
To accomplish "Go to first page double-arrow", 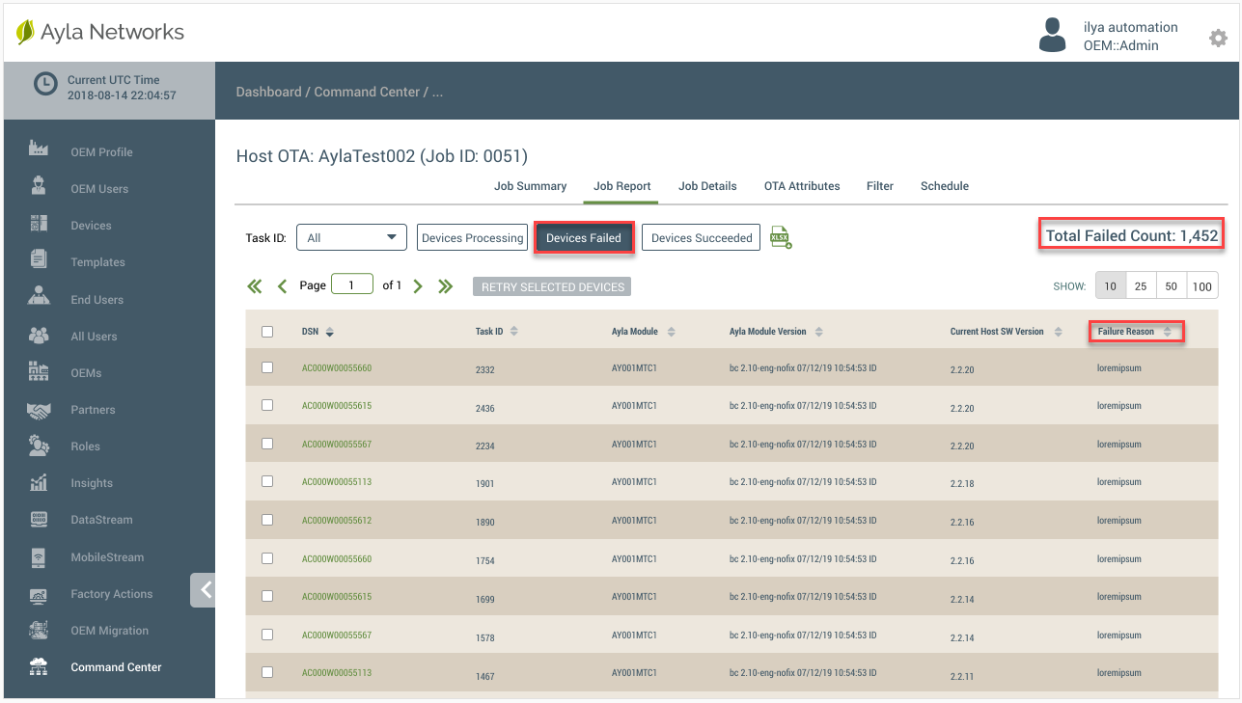I will click(255, 285).
